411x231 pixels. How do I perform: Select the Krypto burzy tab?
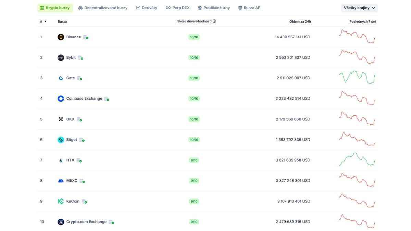55,8
